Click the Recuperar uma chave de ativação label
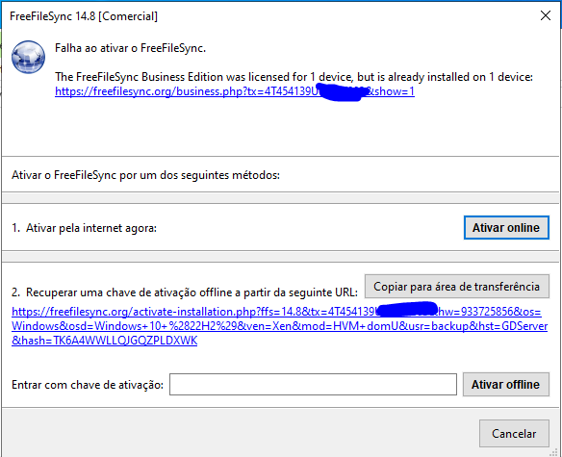The width and height of the screenshot is (562, 457). [x=185, y=292]
